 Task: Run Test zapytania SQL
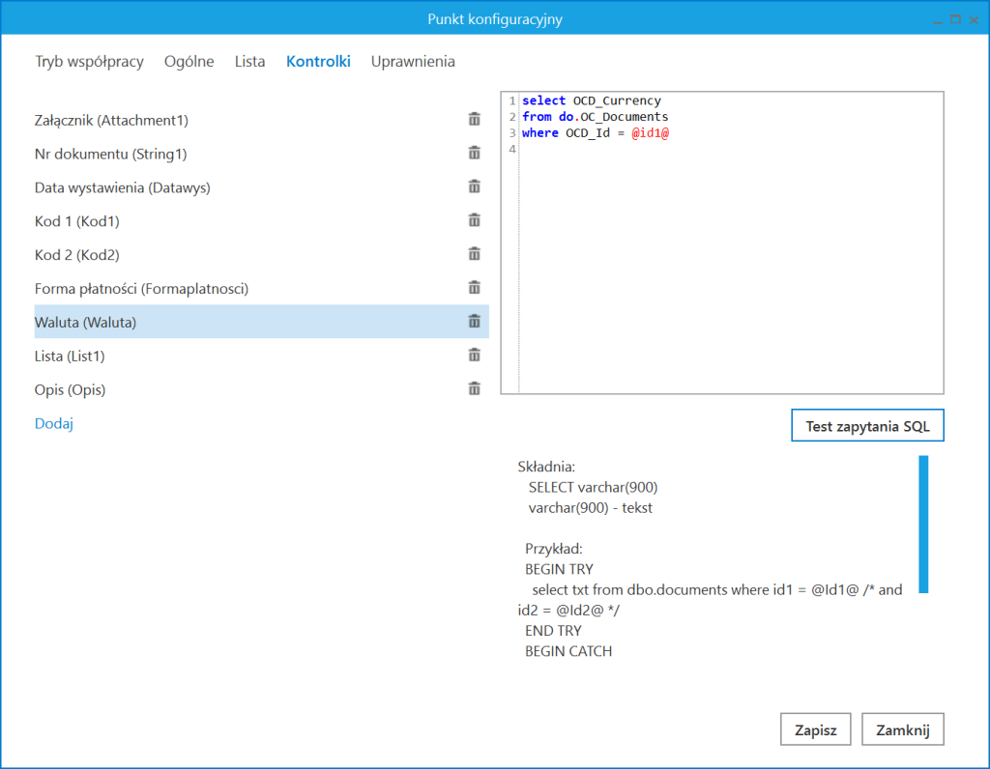[867, 426]
